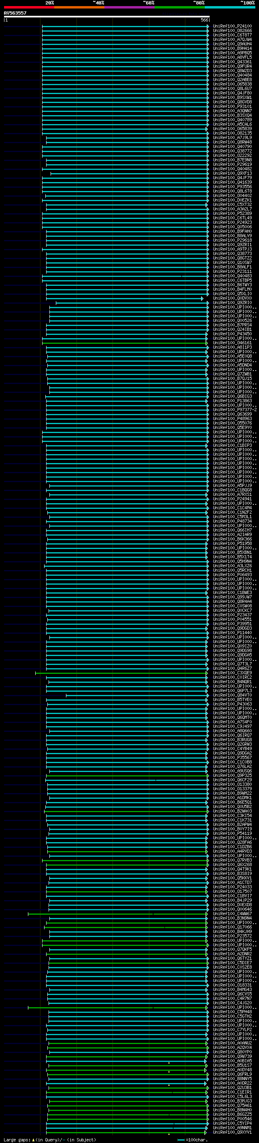Click the green ~80% identity legend segment
The height and width of the screenshot is (1143, 259).
[180, 7]
